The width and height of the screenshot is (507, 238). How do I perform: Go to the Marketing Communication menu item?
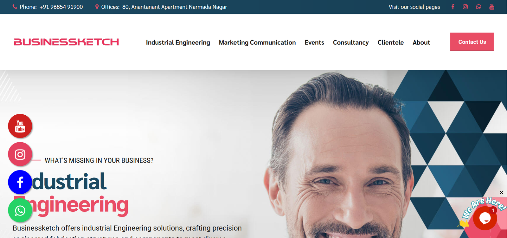(257, 42)
